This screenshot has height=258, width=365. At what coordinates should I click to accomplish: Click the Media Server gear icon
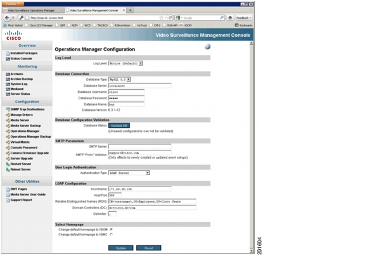coord(8,120)
